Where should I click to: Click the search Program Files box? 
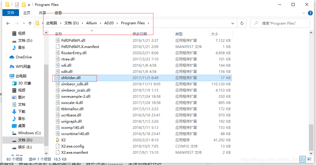click(x=280, y=23)
